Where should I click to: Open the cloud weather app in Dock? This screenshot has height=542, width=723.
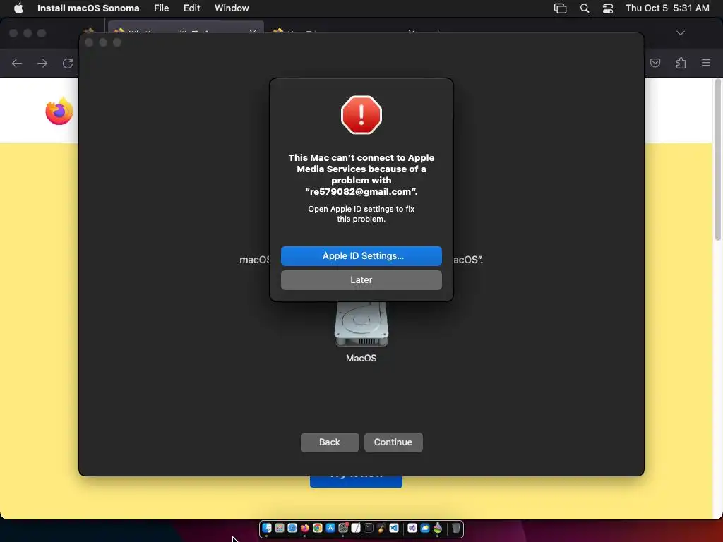[x=424, y=528]
